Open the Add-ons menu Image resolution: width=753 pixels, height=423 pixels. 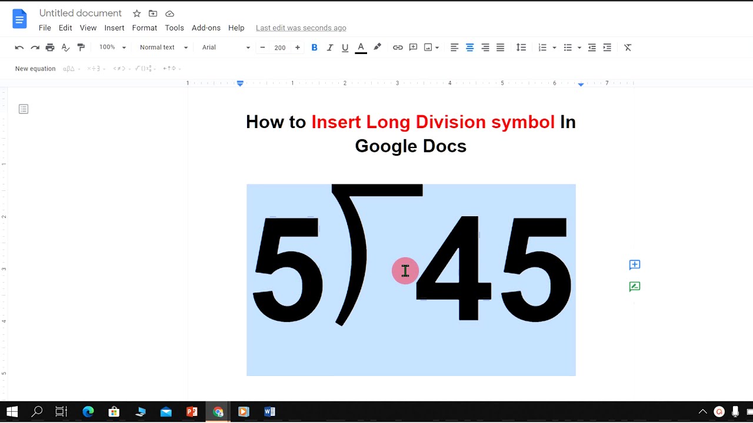206,28
